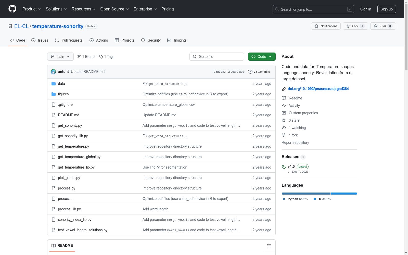Expand the Resources menu

pyautogui.click(x=84, y=9)
